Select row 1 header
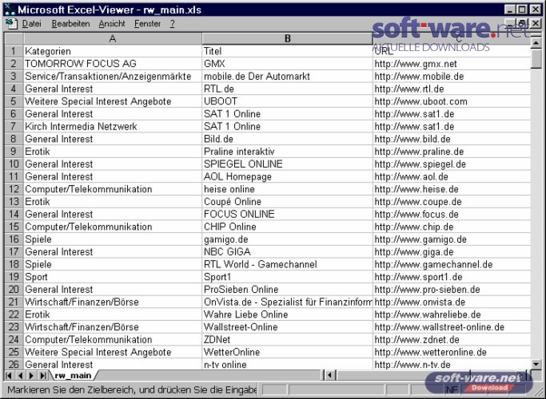Viewport: 546px width, 399px height. 14,51
